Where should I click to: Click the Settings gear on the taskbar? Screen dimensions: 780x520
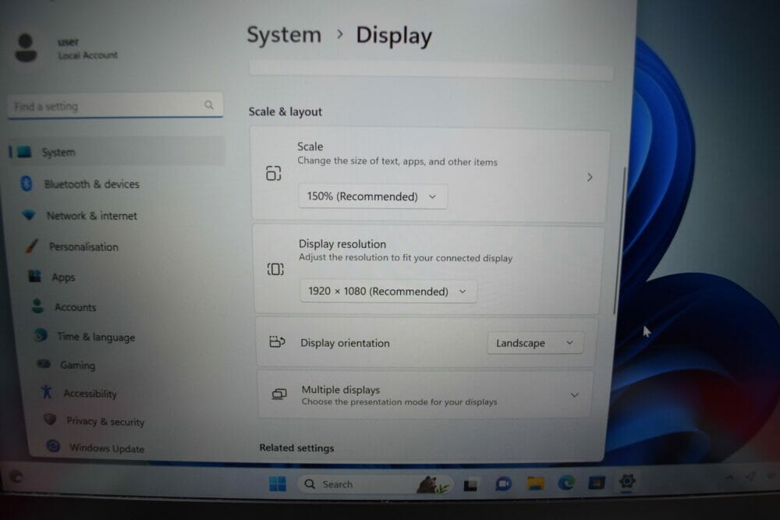coord(627,481)
